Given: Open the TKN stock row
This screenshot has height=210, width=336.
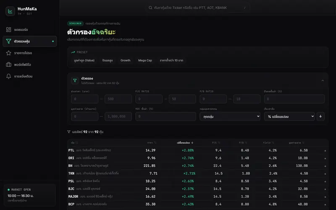Looking at the screenshot, I should 198,173.
